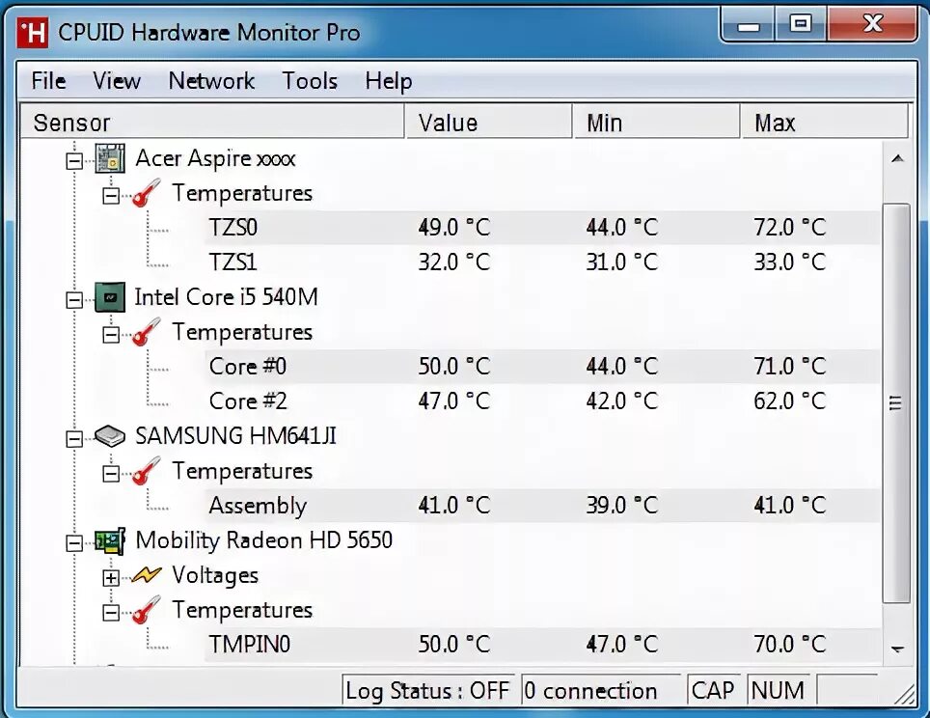Click Core #2 max value 62.0 °C
This screenshot has height=718, width=930.
click(x=789, y=401)
